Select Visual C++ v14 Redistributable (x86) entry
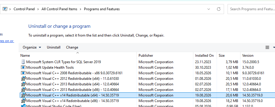This screenshot has width=275, height=107. (x=73, y=101)
